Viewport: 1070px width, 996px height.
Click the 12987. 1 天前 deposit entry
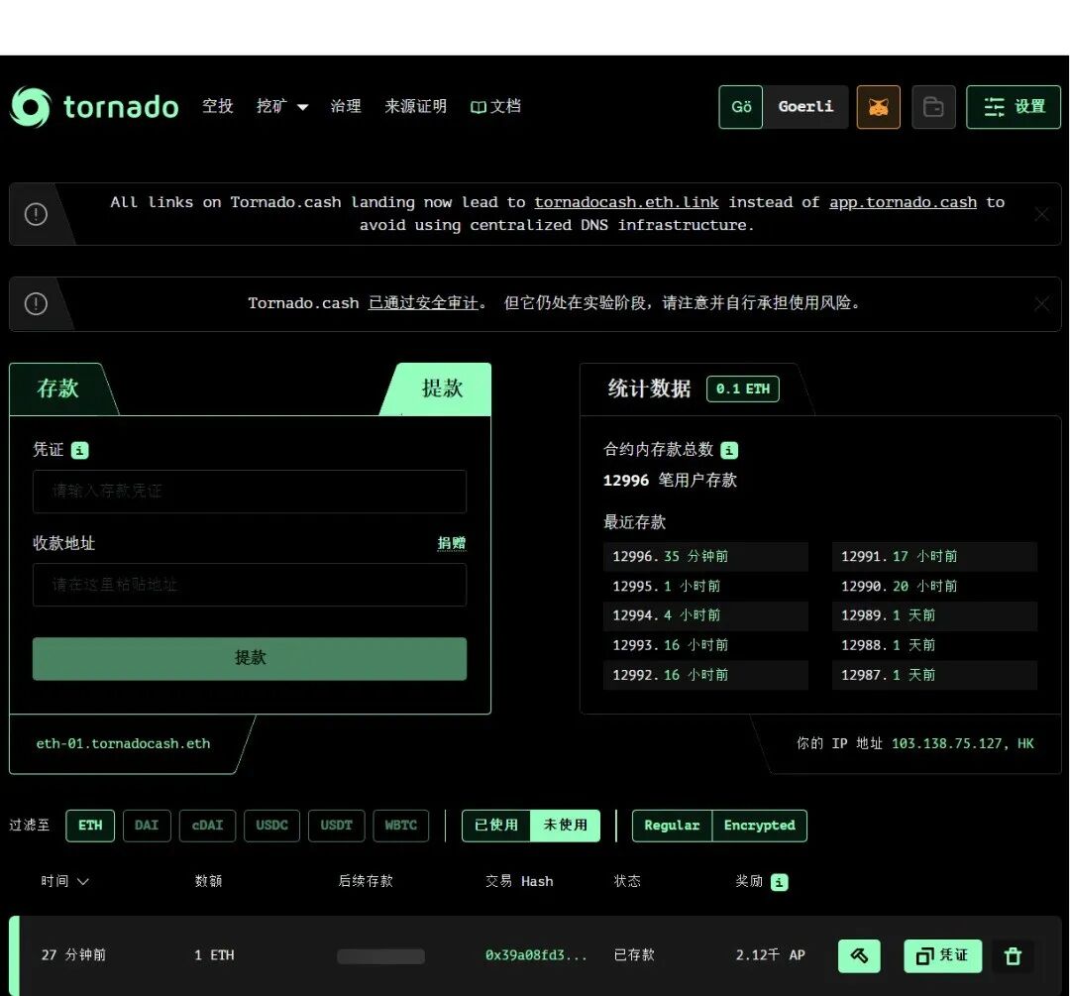tap(935, 675)
